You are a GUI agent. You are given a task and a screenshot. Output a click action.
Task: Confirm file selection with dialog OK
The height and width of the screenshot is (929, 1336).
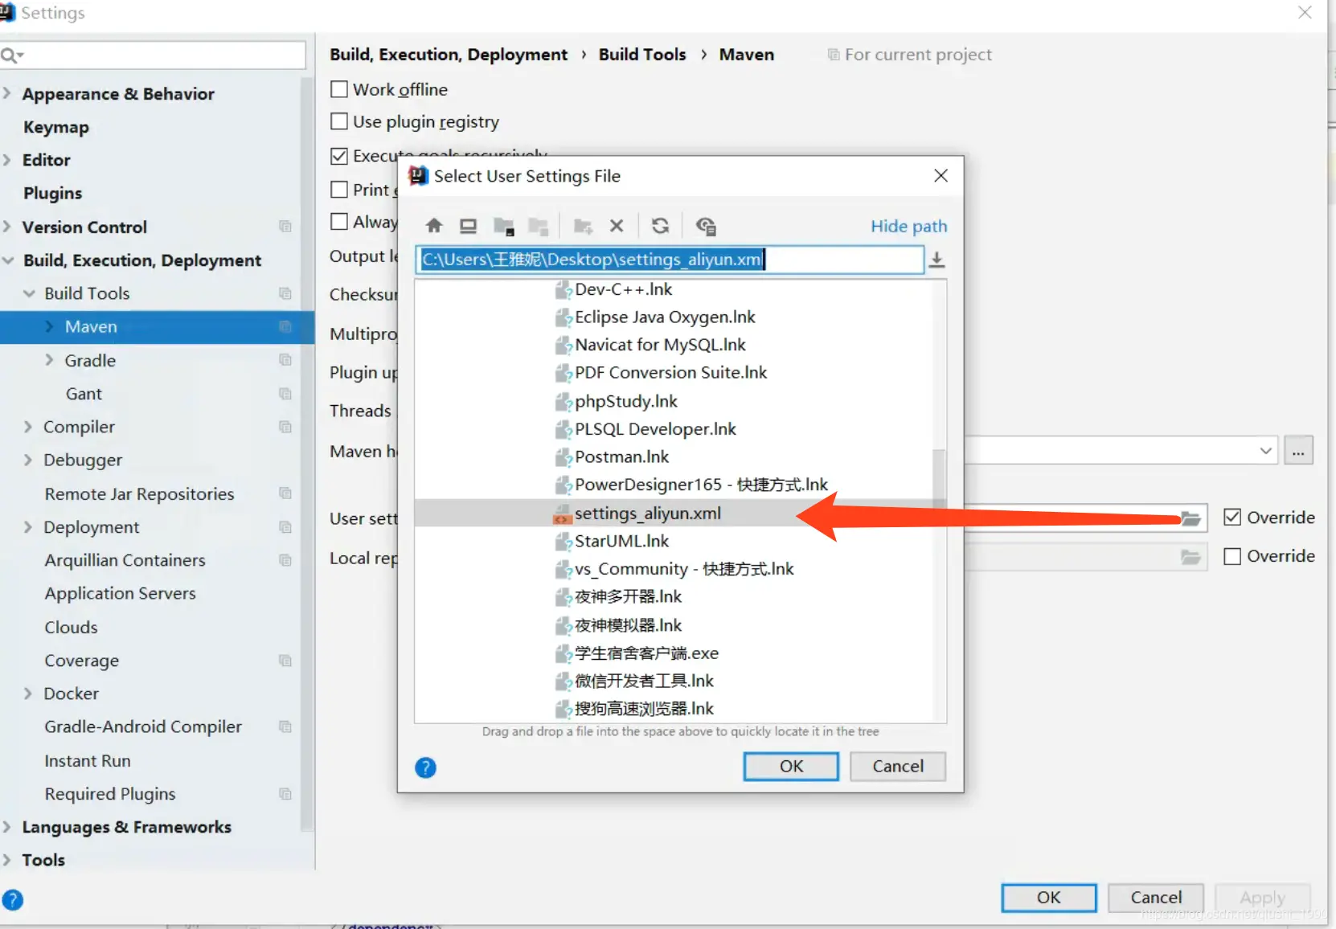(791, 767)
